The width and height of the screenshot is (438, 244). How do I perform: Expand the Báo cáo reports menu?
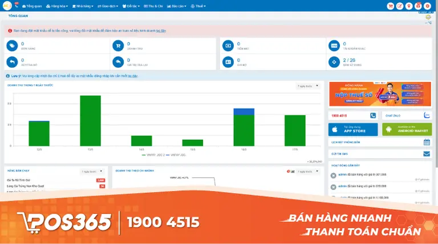[x=177, y=6]
